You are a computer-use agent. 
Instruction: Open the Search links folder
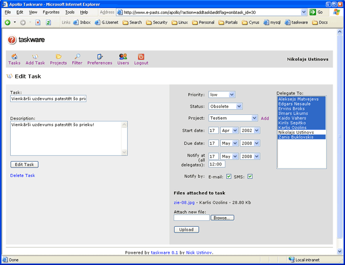[132, 23]
